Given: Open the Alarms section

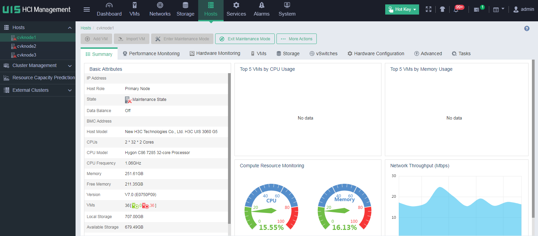Looking at the screenshot, I should tap(262, 9).
